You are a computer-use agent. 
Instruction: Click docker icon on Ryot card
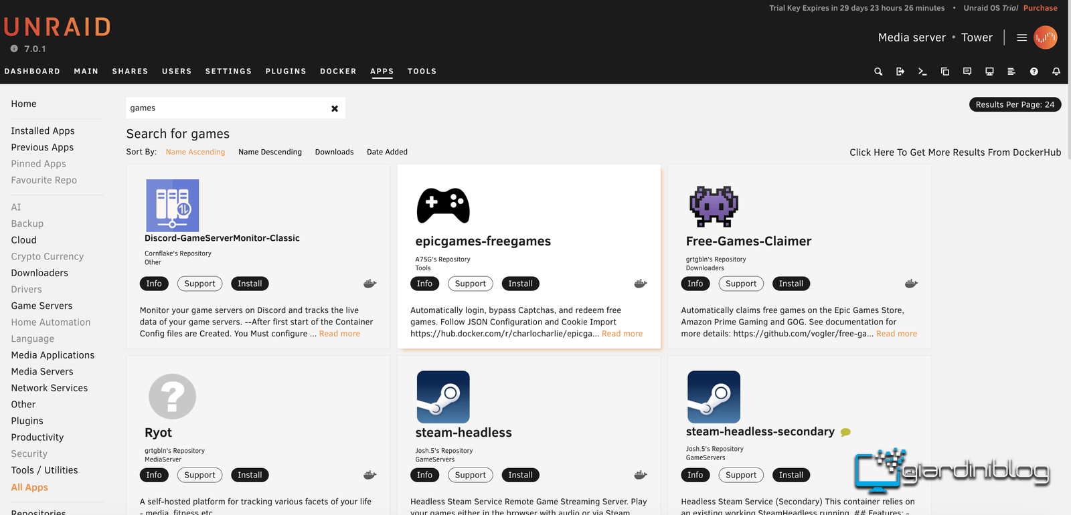tap(369, 475)
